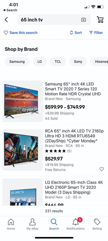Filter by Sony brand chip
The image size is (108, 241).
[78, 62]
